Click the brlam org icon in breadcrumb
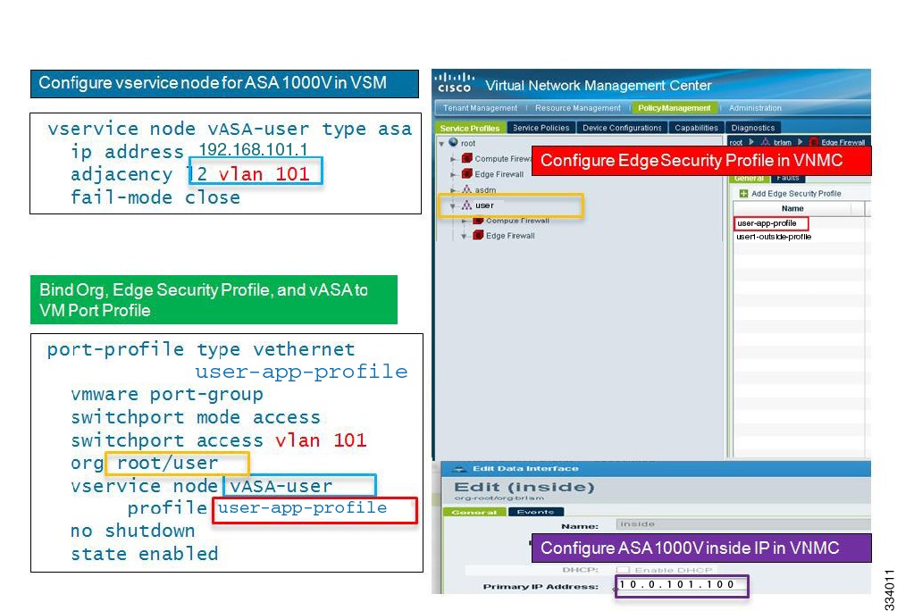 766,142
